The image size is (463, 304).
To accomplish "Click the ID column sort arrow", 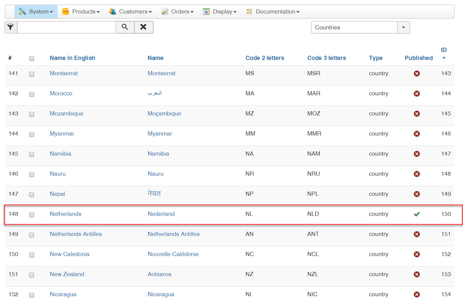I will point(444,58).
